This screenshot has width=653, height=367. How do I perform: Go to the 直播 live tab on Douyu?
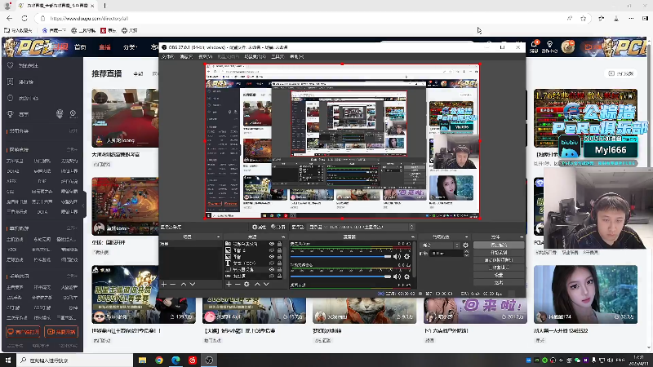tap(104, 47)
